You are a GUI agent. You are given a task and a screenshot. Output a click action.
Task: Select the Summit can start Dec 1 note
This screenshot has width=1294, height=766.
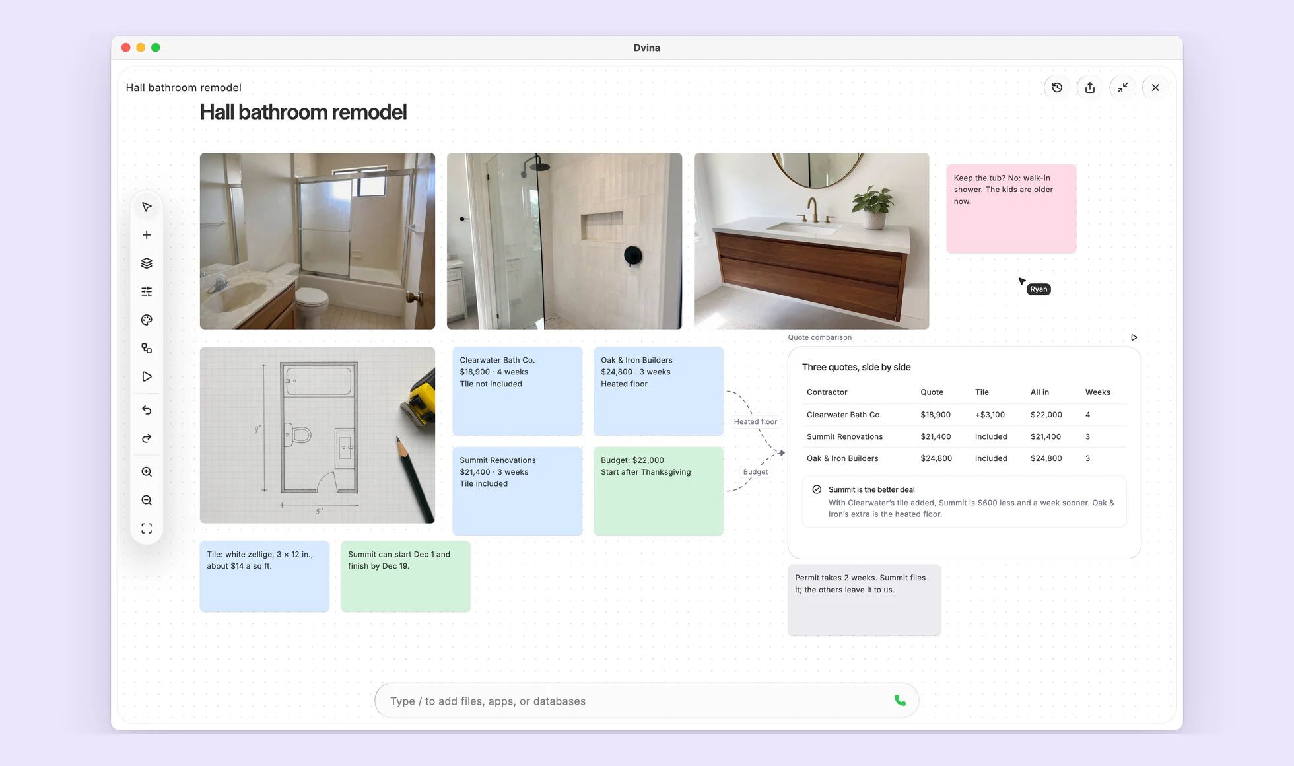(405, 576)
